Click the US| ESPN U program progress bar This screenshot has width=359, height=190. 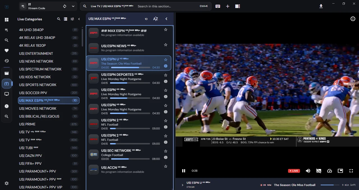point(130,68)
